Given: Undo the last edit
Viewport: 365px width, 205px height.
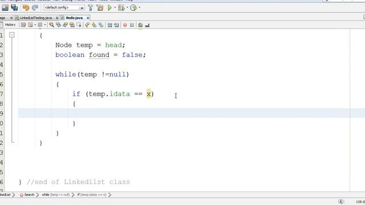Looking at the screenshot, I should tap(26, 7).
